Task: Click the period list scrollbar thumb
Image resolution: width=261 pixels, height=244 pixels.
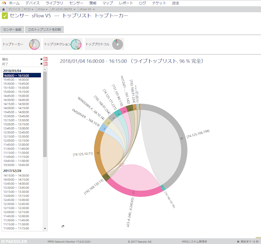Action: (45, 114)
